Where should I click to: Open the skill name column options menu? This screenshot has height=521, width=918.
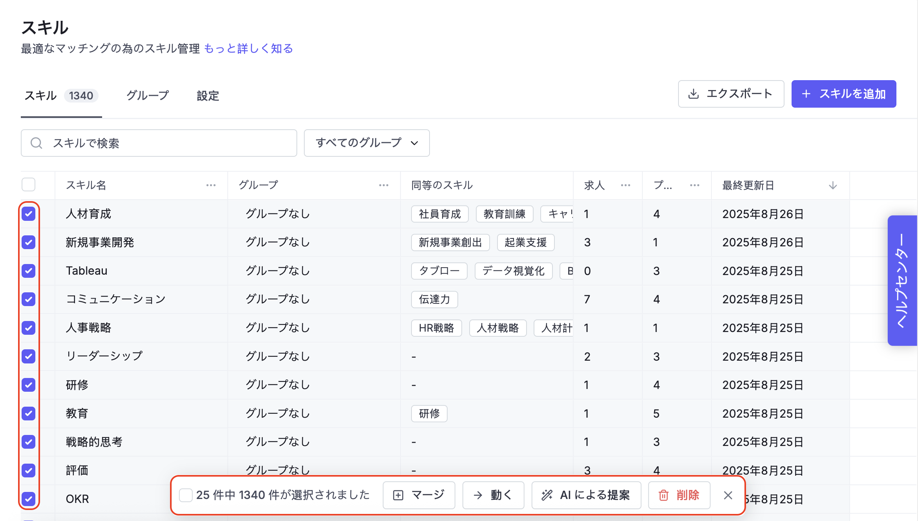(x=211, y=185)
